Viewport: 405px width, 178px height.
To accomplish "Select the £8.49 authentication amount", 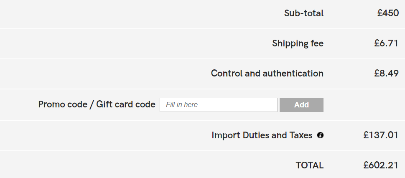I will [386, 74].
